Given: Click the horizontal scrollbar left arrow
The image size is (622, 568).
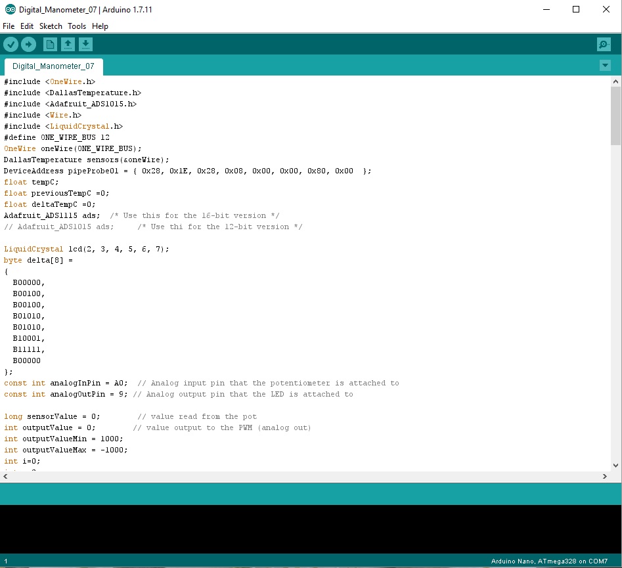Looking at the screenshot, I should (5, 476).
